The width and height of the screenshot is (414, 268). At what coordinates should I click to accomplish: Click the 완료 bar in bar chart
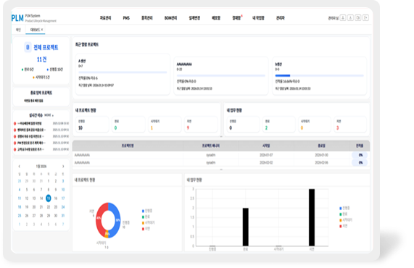(246, 227)
